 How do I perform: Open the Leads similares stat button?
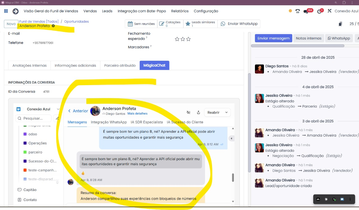[x=200, y=24]
